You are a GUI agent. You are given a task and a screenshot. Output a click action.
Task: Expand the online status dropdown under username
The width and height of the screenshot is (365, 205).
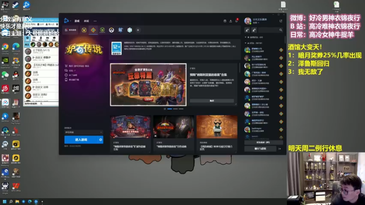pos(256,23)
